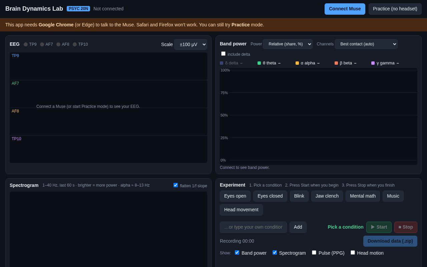The width and height of the screenshot is (427, 267).
Task: Enable the Pulse (PPG) checkbox
Action: pyautogui.click(x=314, y=253)
